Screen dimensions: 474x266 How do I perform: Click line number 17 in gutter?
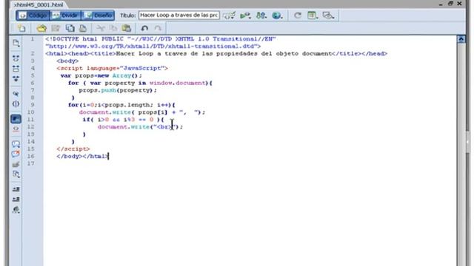click(x=31, y=163)
